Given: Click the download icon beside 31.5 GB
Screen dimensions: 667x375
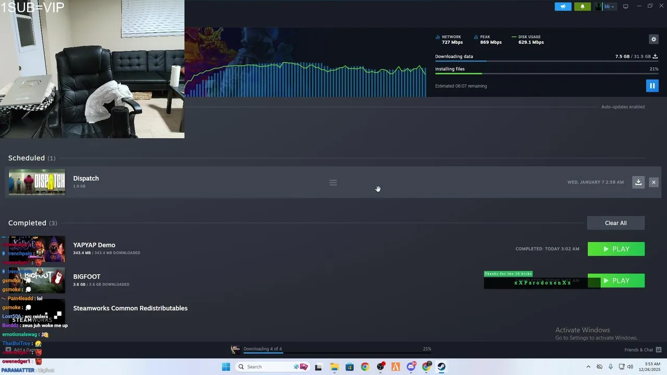Looking at the screenshot, I should point(655,56).
